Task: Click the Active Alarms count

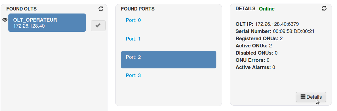Action: (x=274, y=67)
